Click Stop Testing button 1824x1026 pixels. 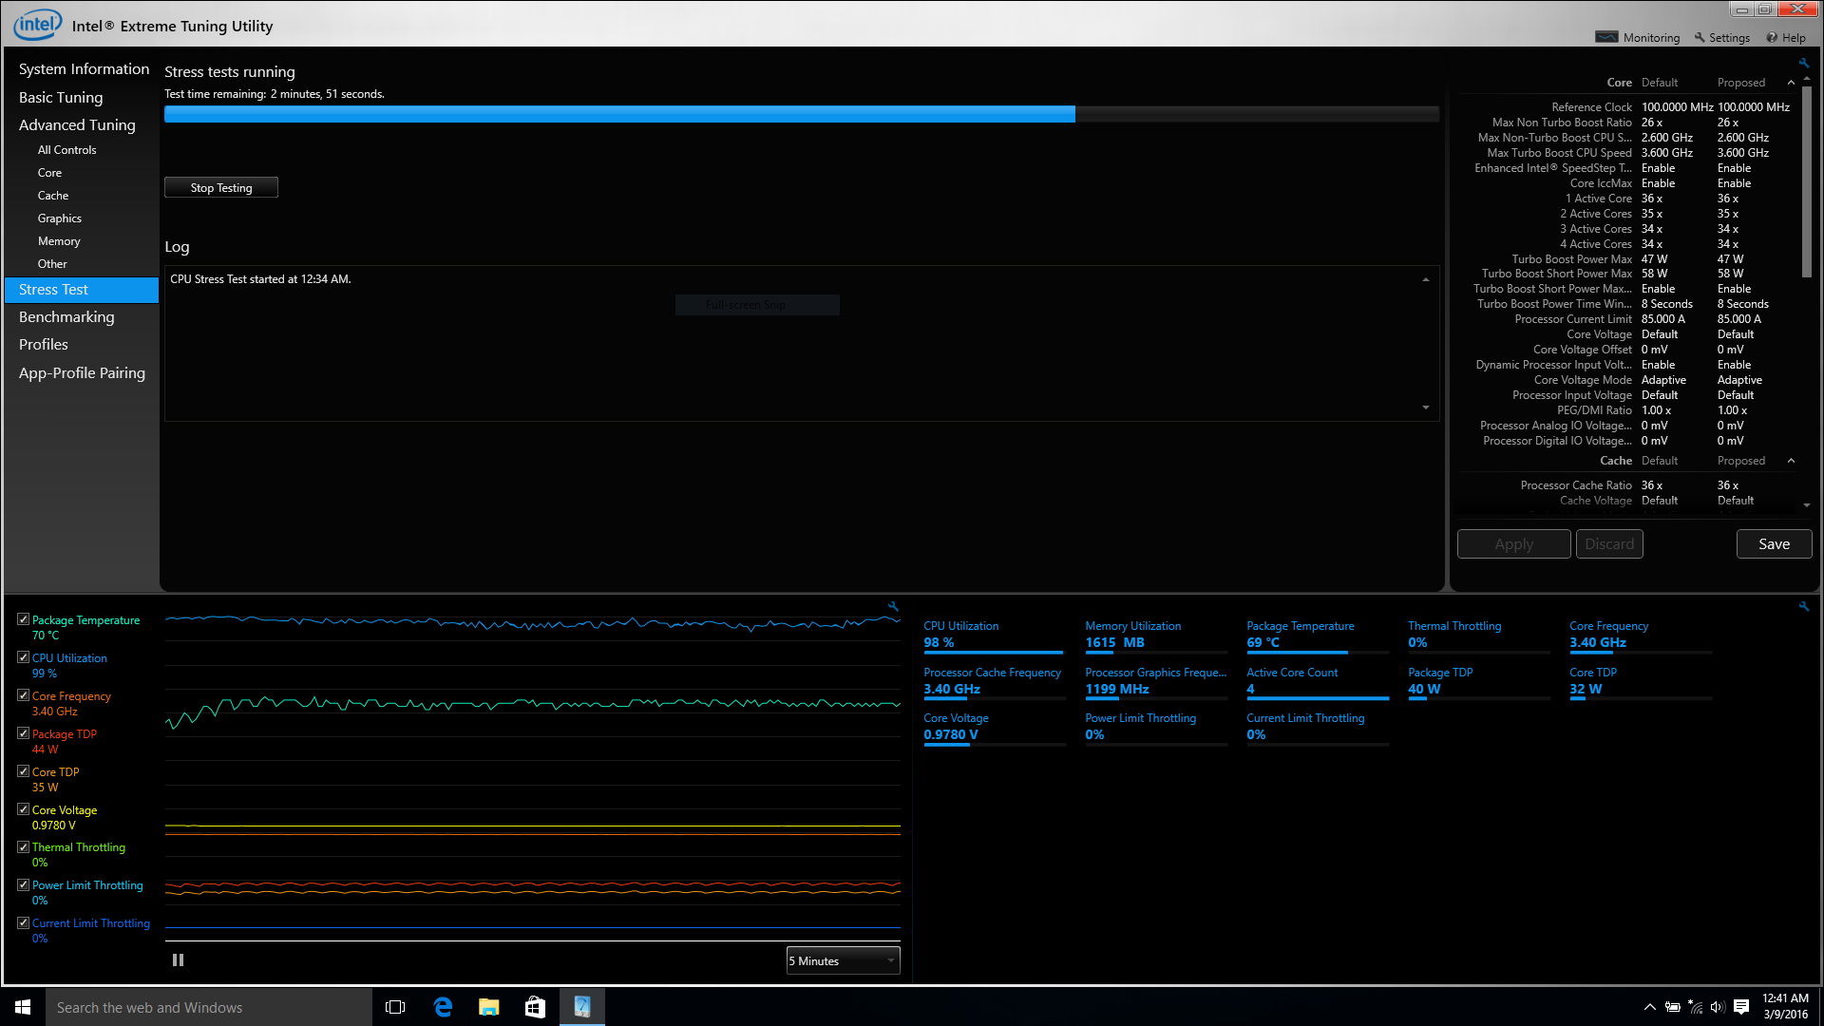[221, 187]
